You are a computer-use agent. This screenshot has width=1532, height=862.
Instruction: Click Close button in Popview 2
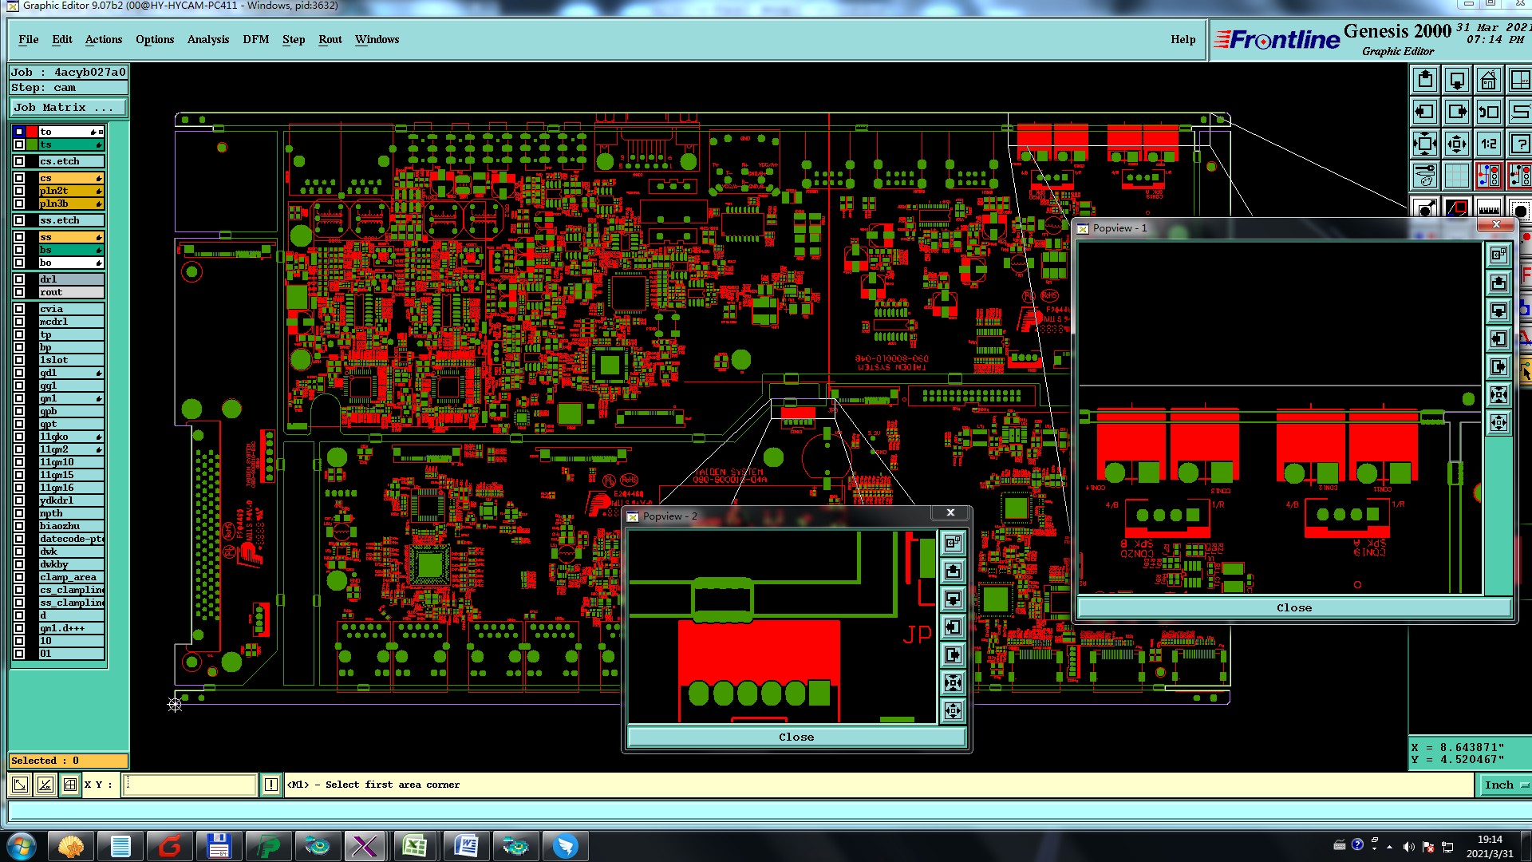click(x=796, y=737)
